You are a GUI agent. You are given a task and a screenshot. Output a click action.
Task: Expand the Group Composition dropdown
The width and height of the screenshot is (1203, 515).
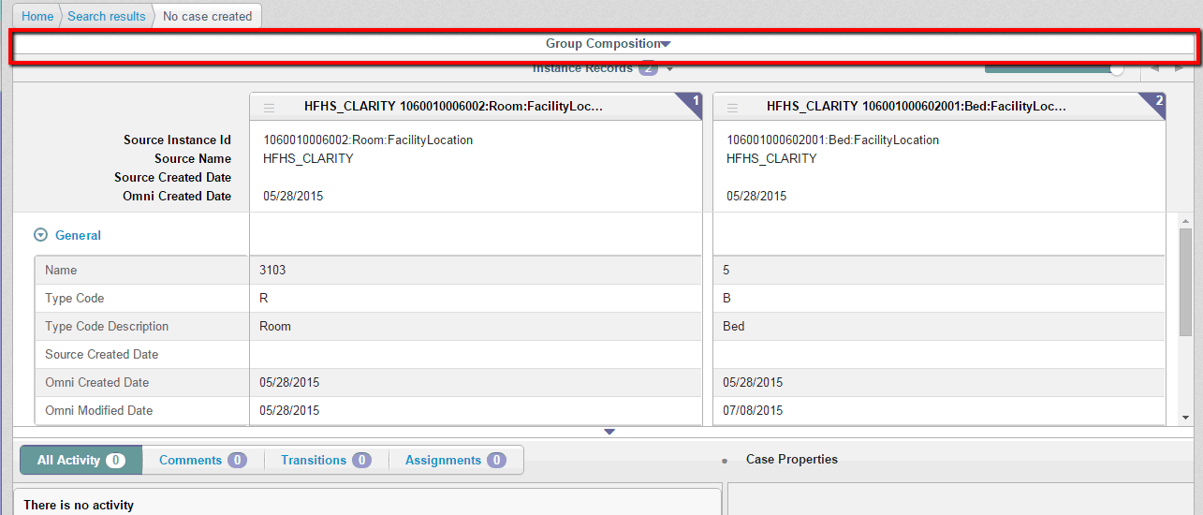pyautogui.click(x=666, y=44)
